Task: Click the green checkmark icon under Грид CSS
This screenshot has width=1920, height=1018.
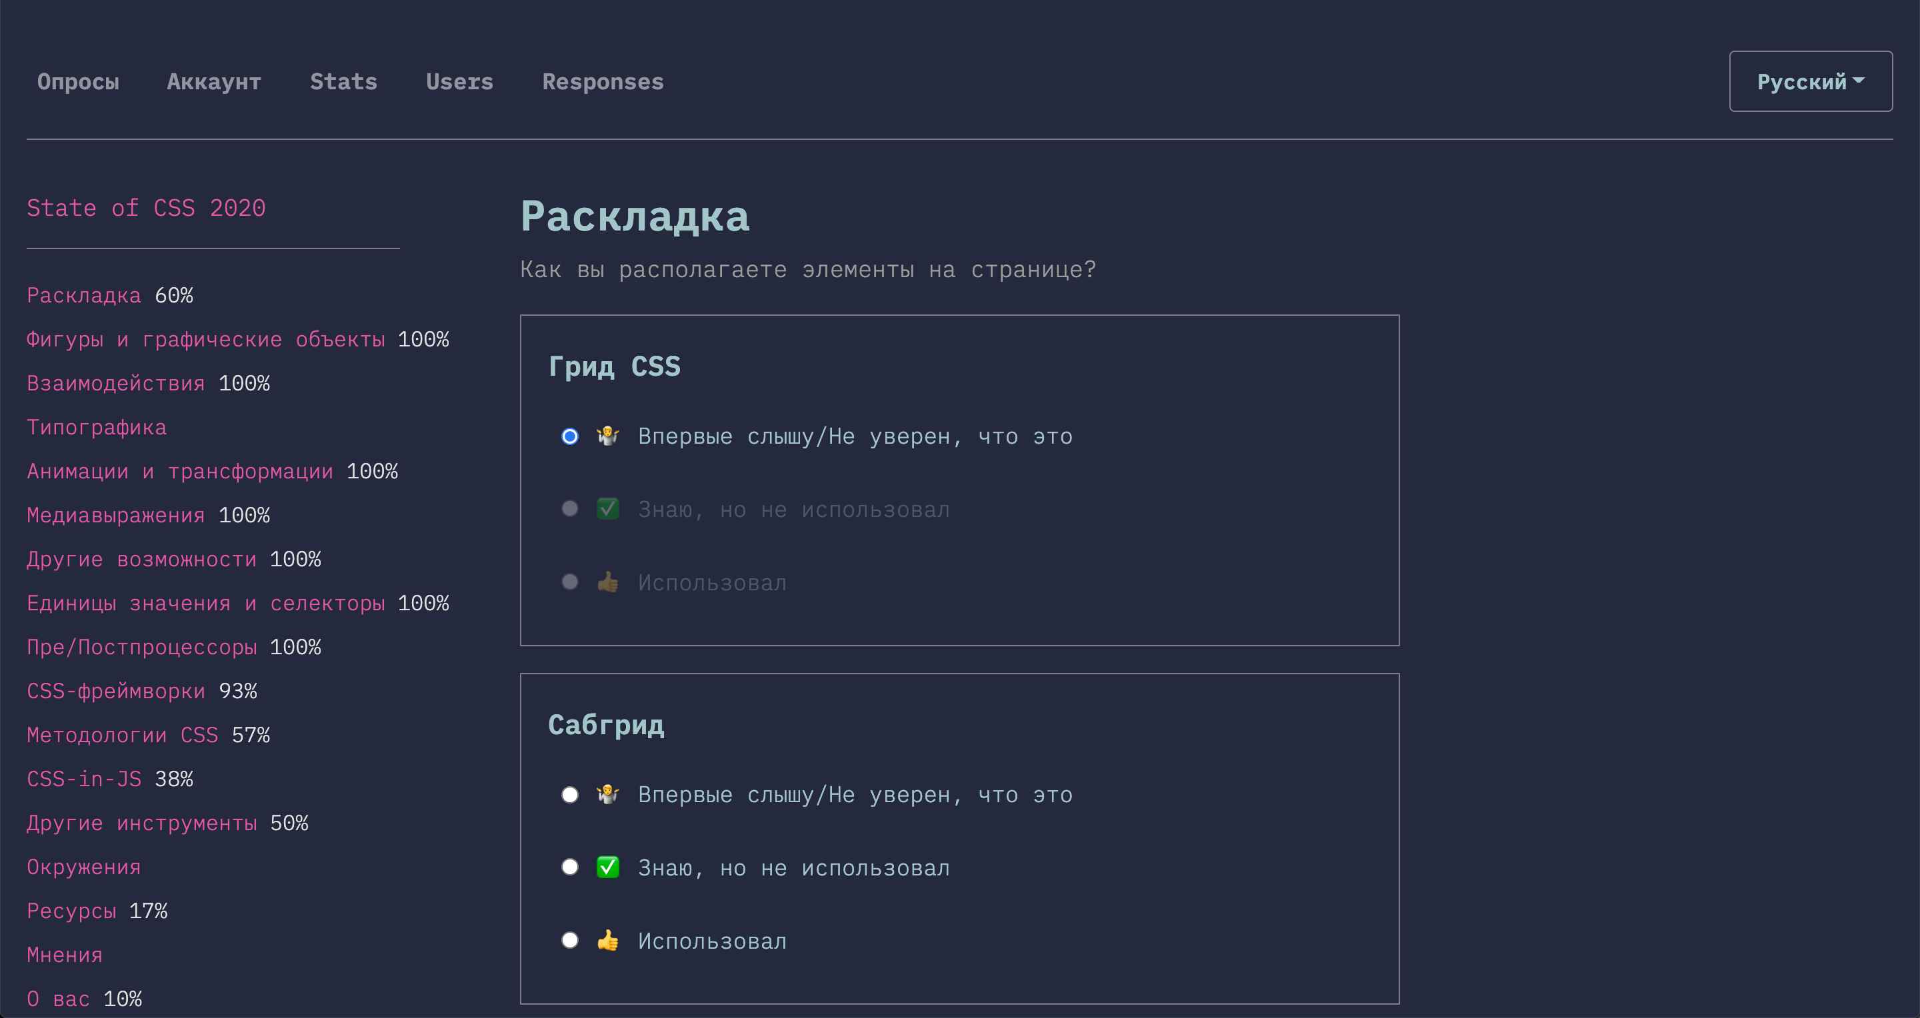Action: pos(607,508)
